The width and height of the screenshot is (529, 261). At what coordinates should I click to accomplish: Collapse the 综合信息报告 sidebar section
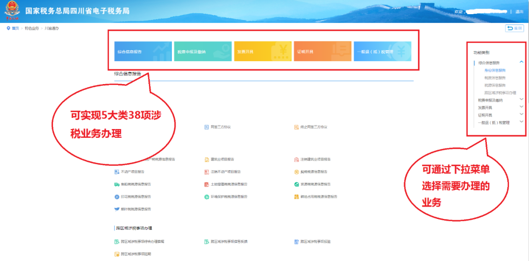[x=521, y=63]
